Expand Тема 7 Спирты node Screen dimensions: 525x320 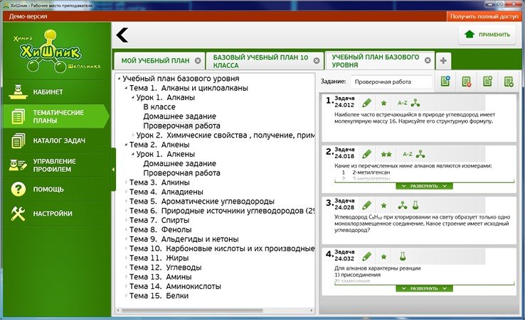point(126,220)
